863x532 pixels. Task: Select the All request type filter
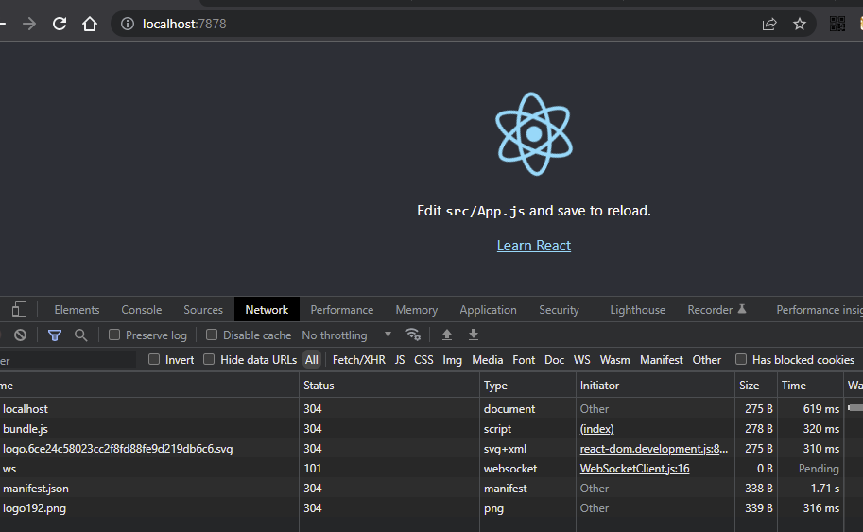click(x=312, y=360)
